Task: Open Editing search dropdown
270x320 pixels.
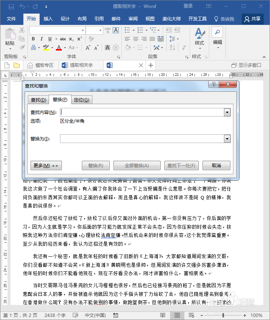Action: tap(217, 38)
